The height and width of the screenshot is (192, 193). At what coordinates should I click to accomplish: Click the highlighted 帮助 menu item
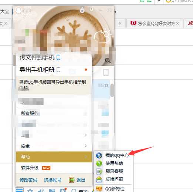54,157
